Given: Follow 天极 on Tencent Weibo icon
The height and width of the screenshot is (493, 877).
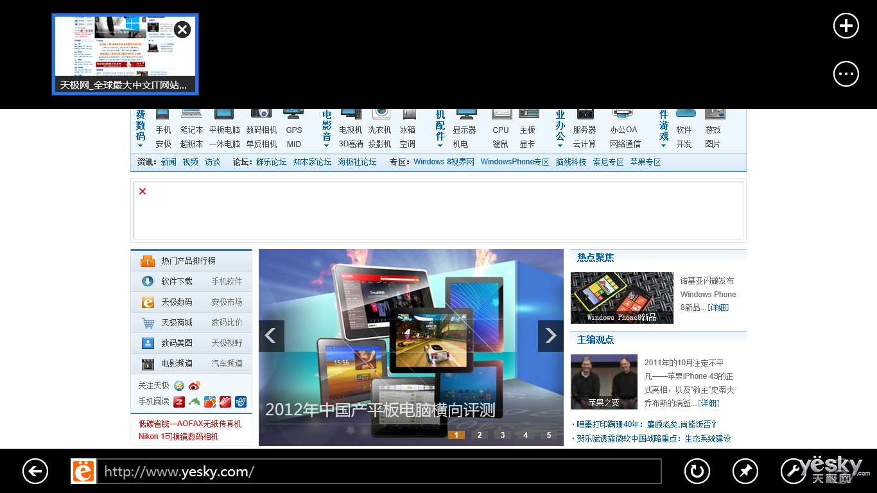Looking at the screenshot, I should [x=179, y=386].
